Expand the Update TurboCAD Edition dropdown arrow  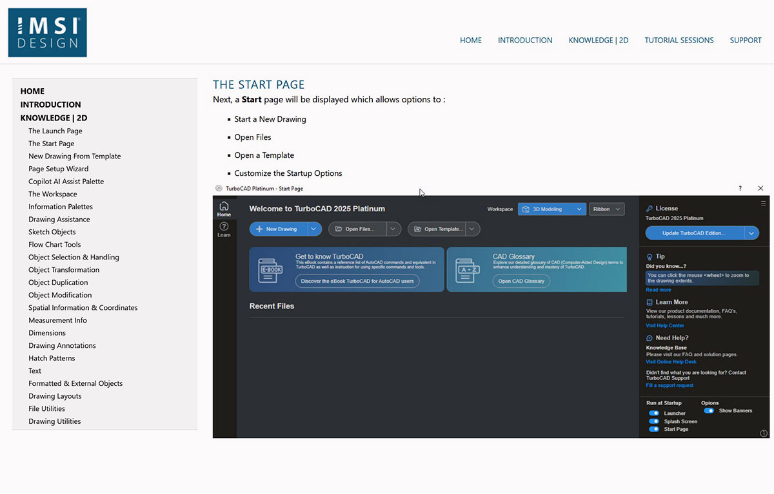[751, 233]
